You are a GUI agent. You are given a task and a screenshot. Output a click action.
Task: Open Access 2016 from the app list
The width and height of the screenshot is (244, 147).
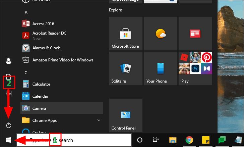click(62, 24)
